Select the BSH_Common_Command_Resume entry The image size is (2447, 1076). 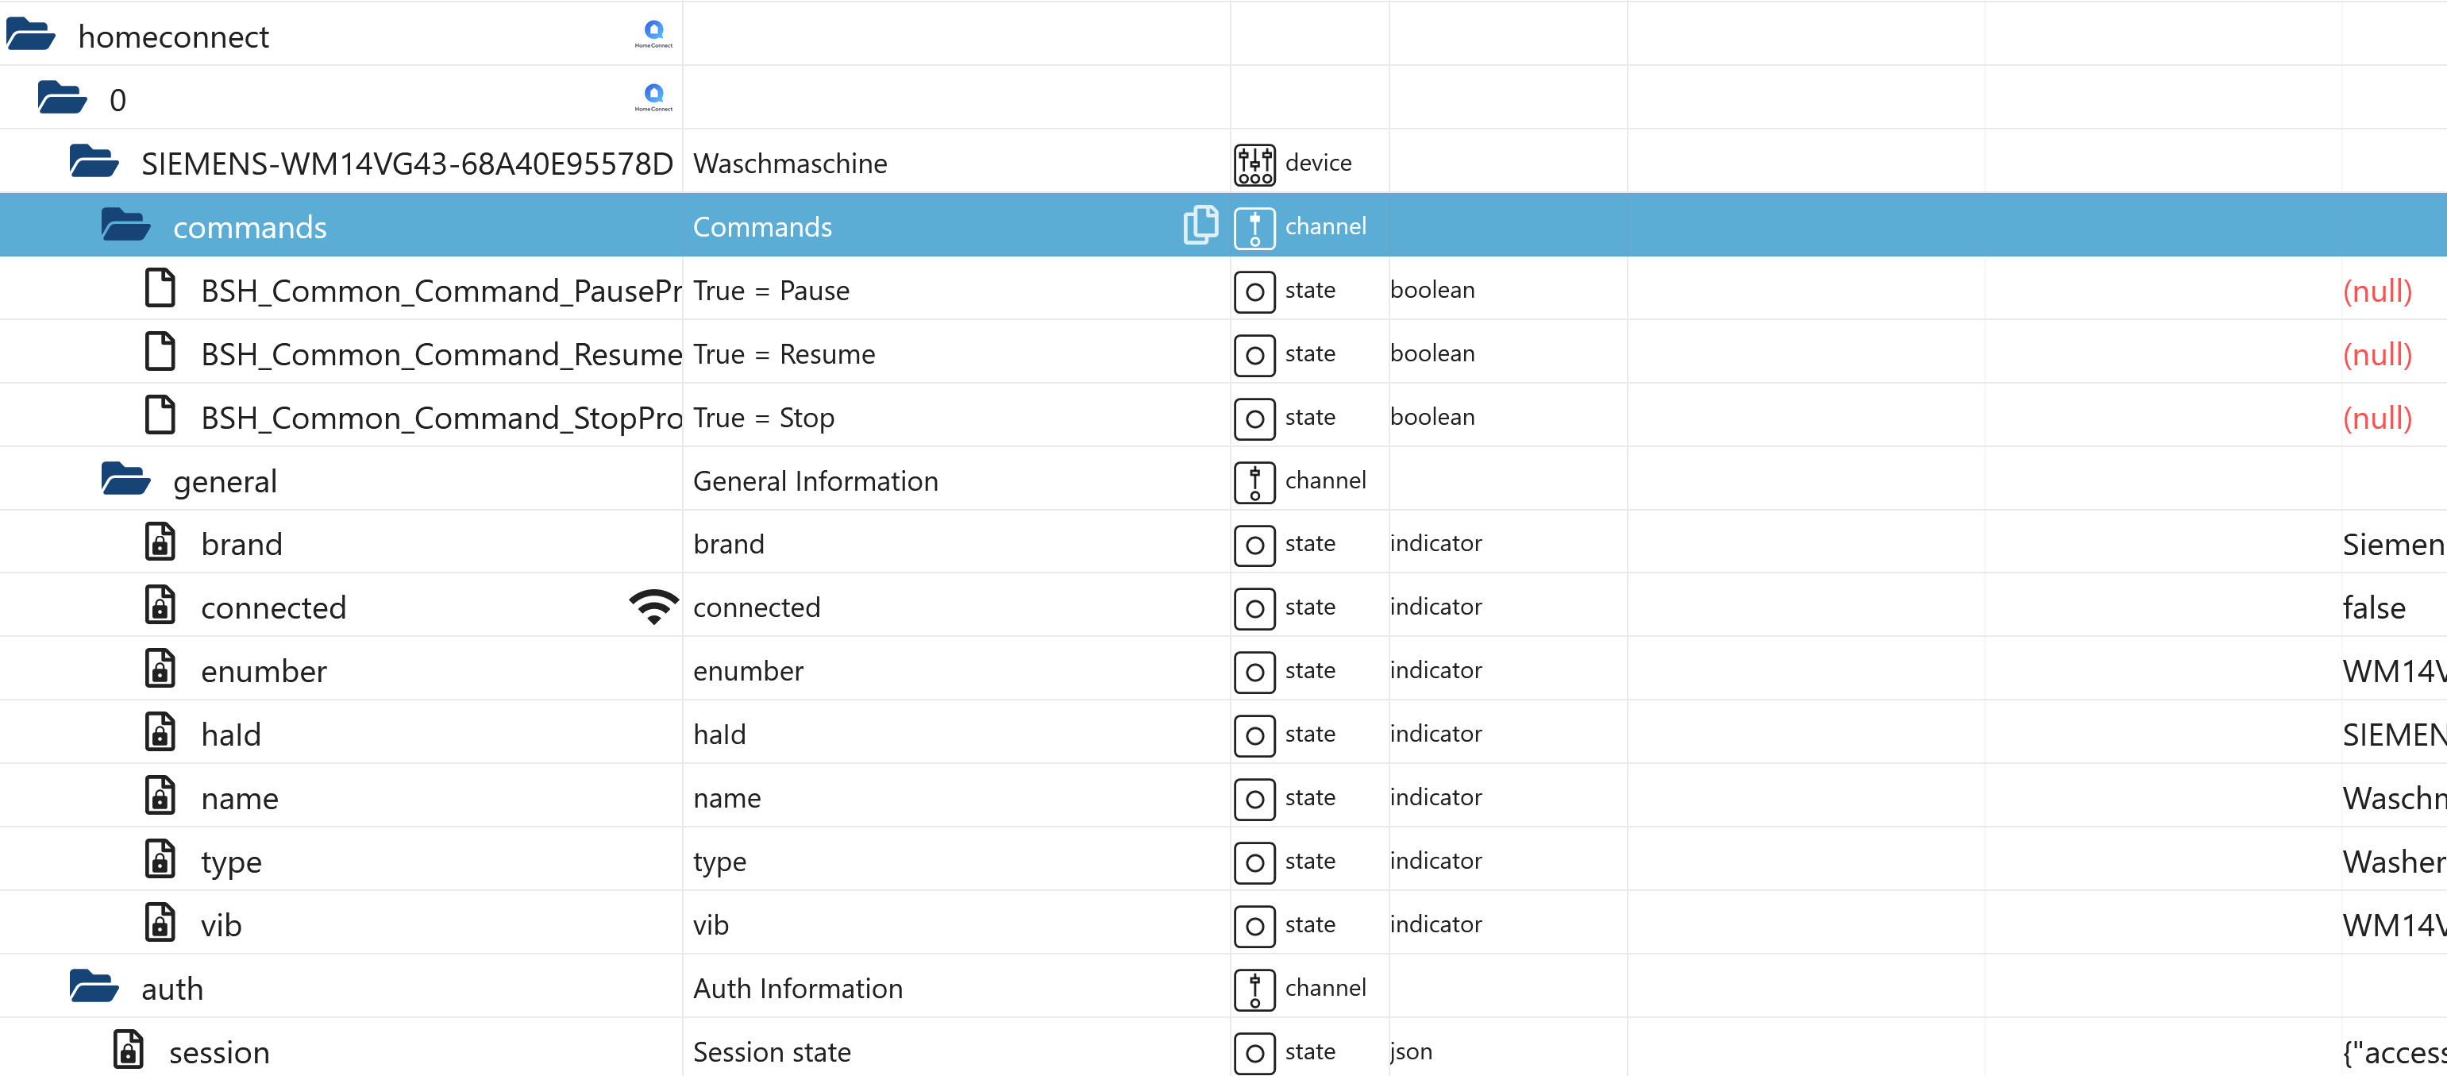441,354
